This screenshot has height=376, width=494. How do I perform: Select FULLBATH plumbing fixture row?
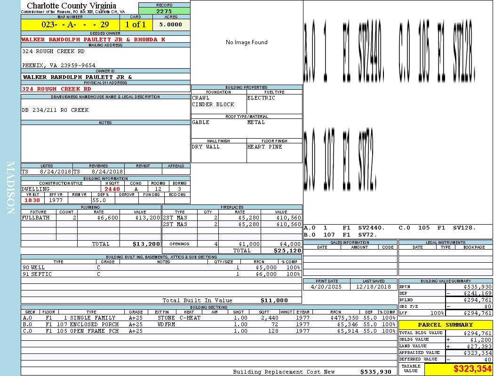[91, 218]
